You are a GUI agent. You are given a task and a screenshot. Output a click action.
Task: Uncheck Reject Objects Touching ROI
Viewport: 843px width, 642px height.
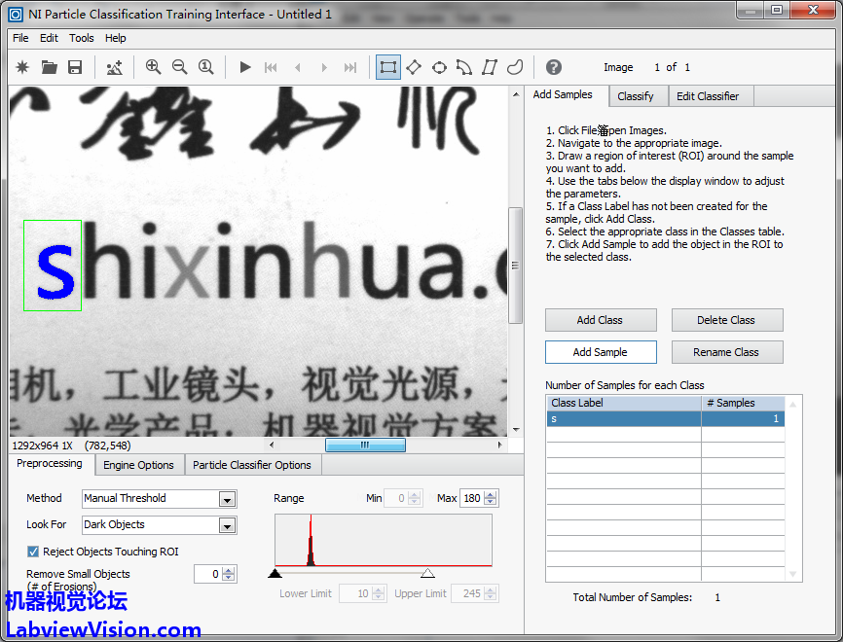click(34, 552)
